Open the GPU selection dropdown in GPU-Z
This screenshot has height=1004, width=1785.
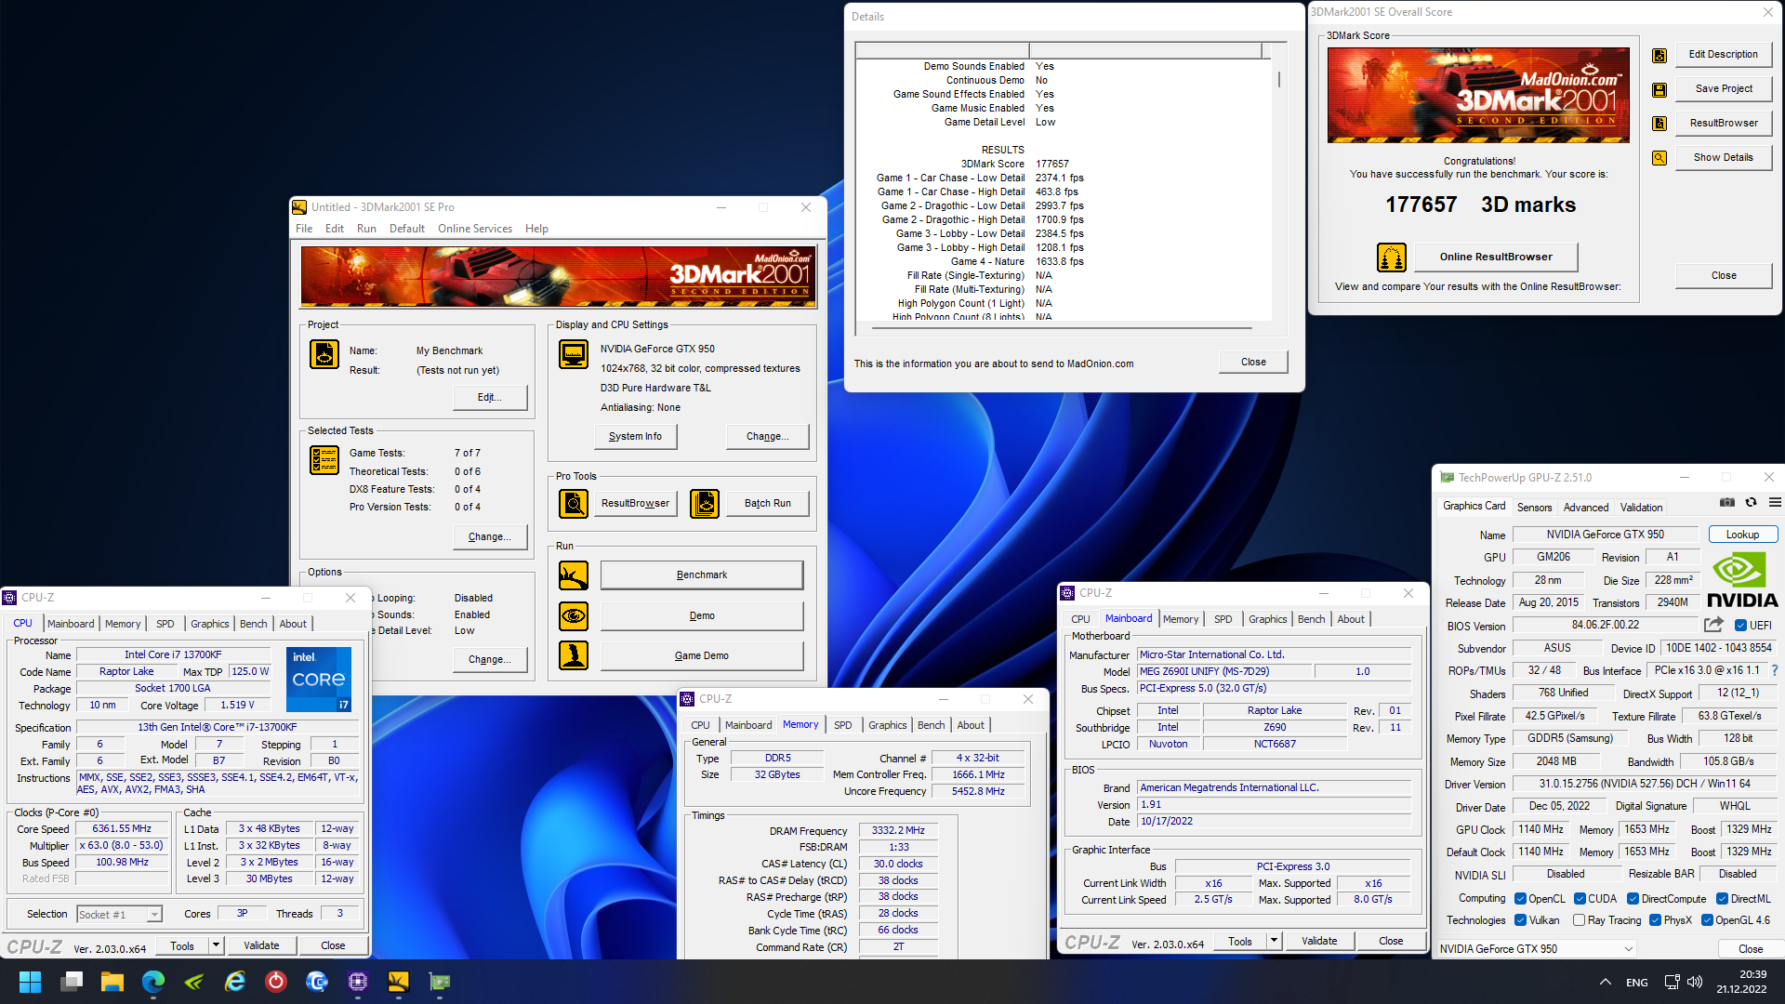(1536, 949)
